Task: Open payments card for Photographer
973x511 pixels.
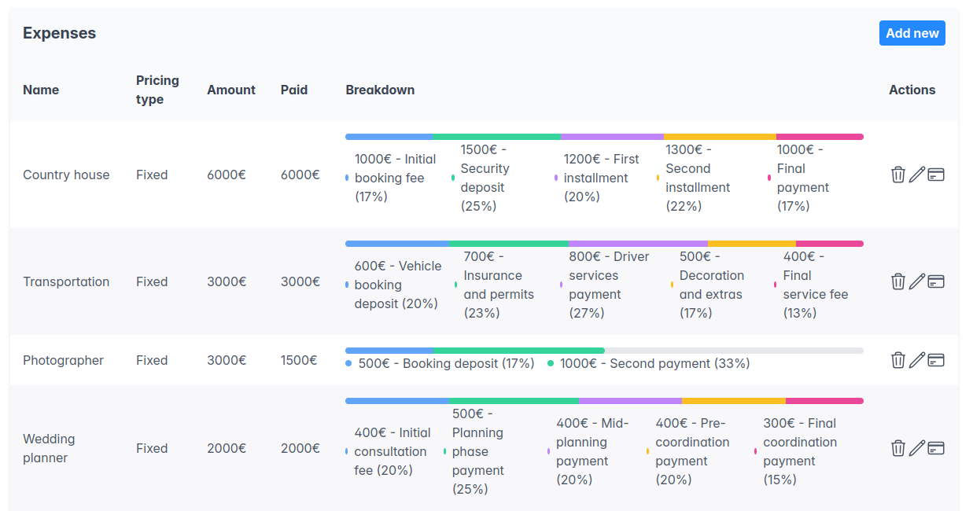Action: click(x=936, y=359)
